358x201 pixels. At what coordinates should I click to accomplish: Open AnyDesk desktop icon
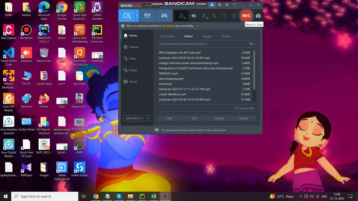(x=26, y=55)
